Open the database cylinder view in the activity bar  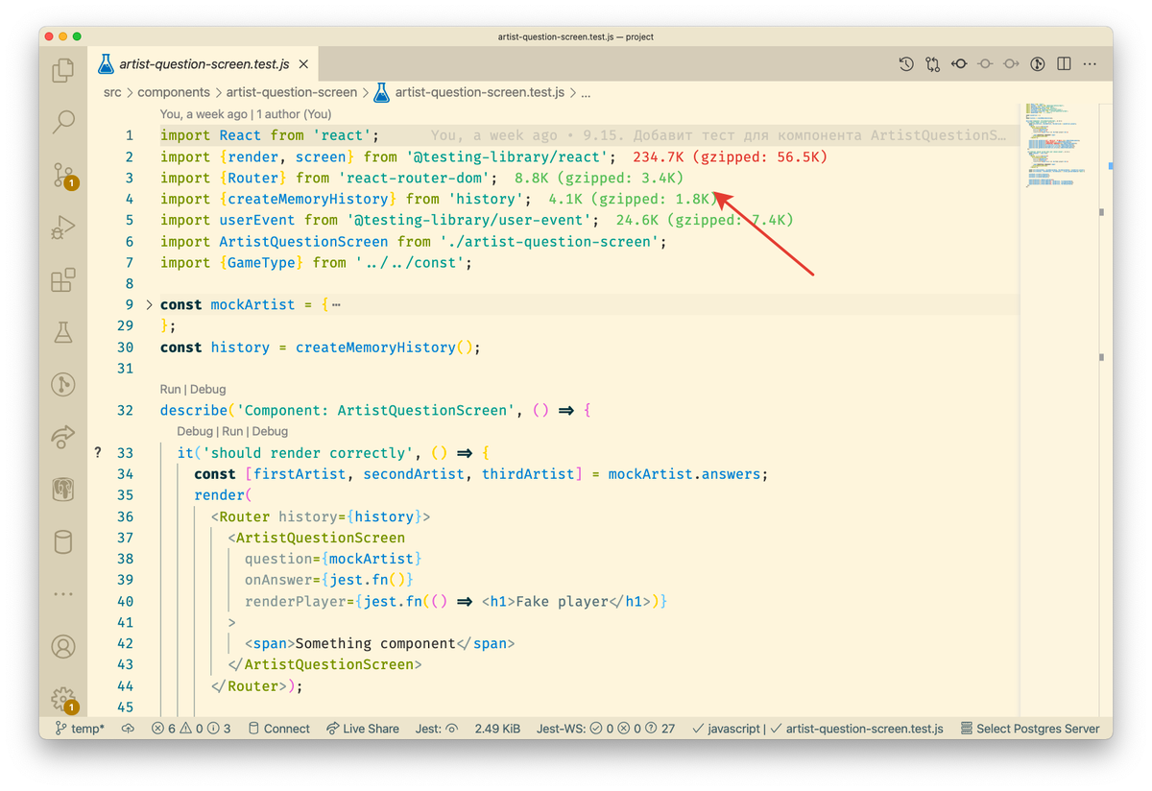(63, 542)
